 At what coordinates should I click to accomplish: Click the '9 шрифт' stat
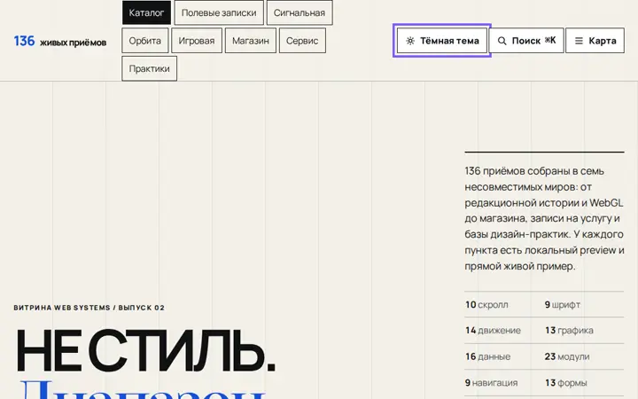[563, 304]
